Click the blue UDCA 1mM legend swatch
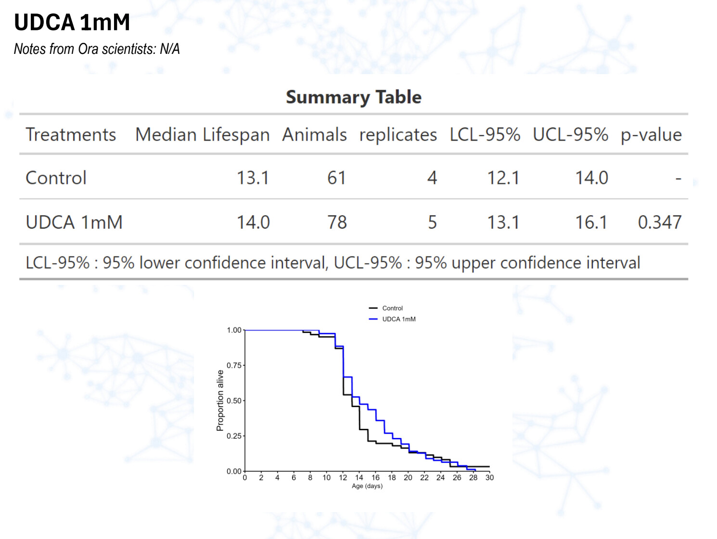This screenshot has width=717, height=539. [373, 319]
